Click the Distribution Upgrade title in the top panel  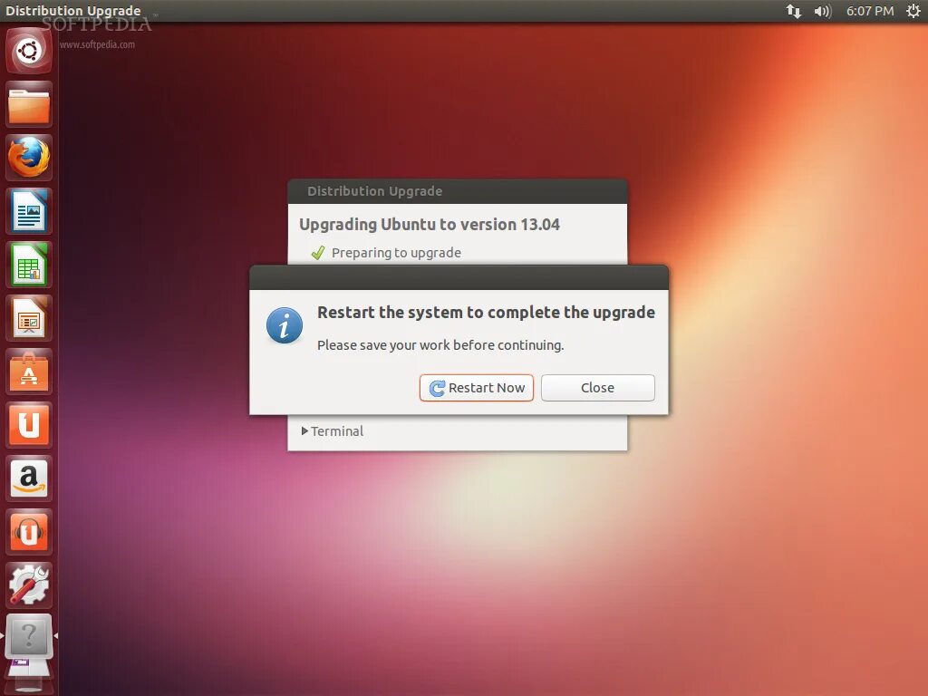click(72, 11)
